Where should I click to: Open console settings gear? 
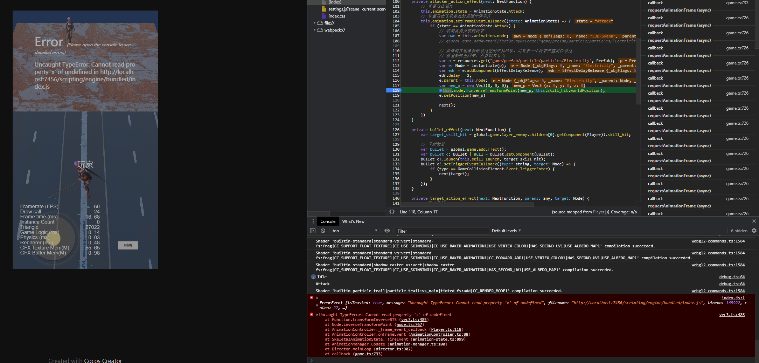point(754,231)
